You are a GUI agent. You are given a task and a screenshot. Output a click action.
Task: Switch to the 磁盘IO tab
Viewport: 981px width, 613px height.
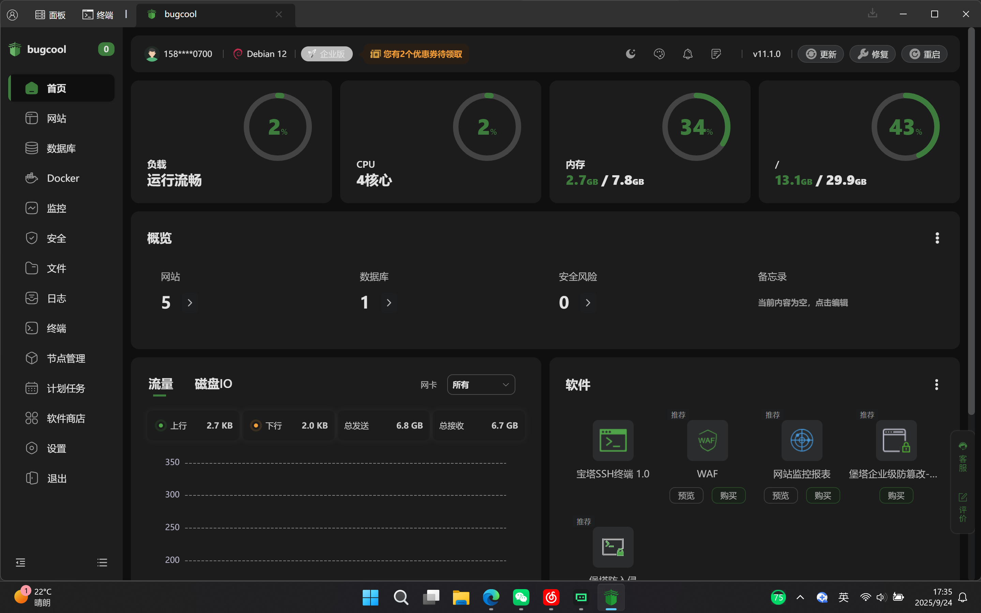coord(213,384)
